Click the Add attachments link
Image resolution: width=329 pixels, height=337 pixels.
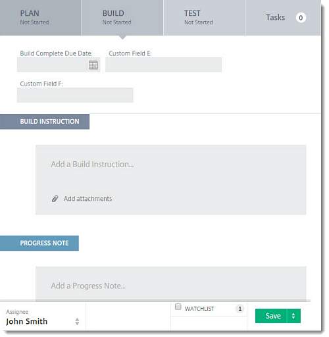click(x=88, y=199)
